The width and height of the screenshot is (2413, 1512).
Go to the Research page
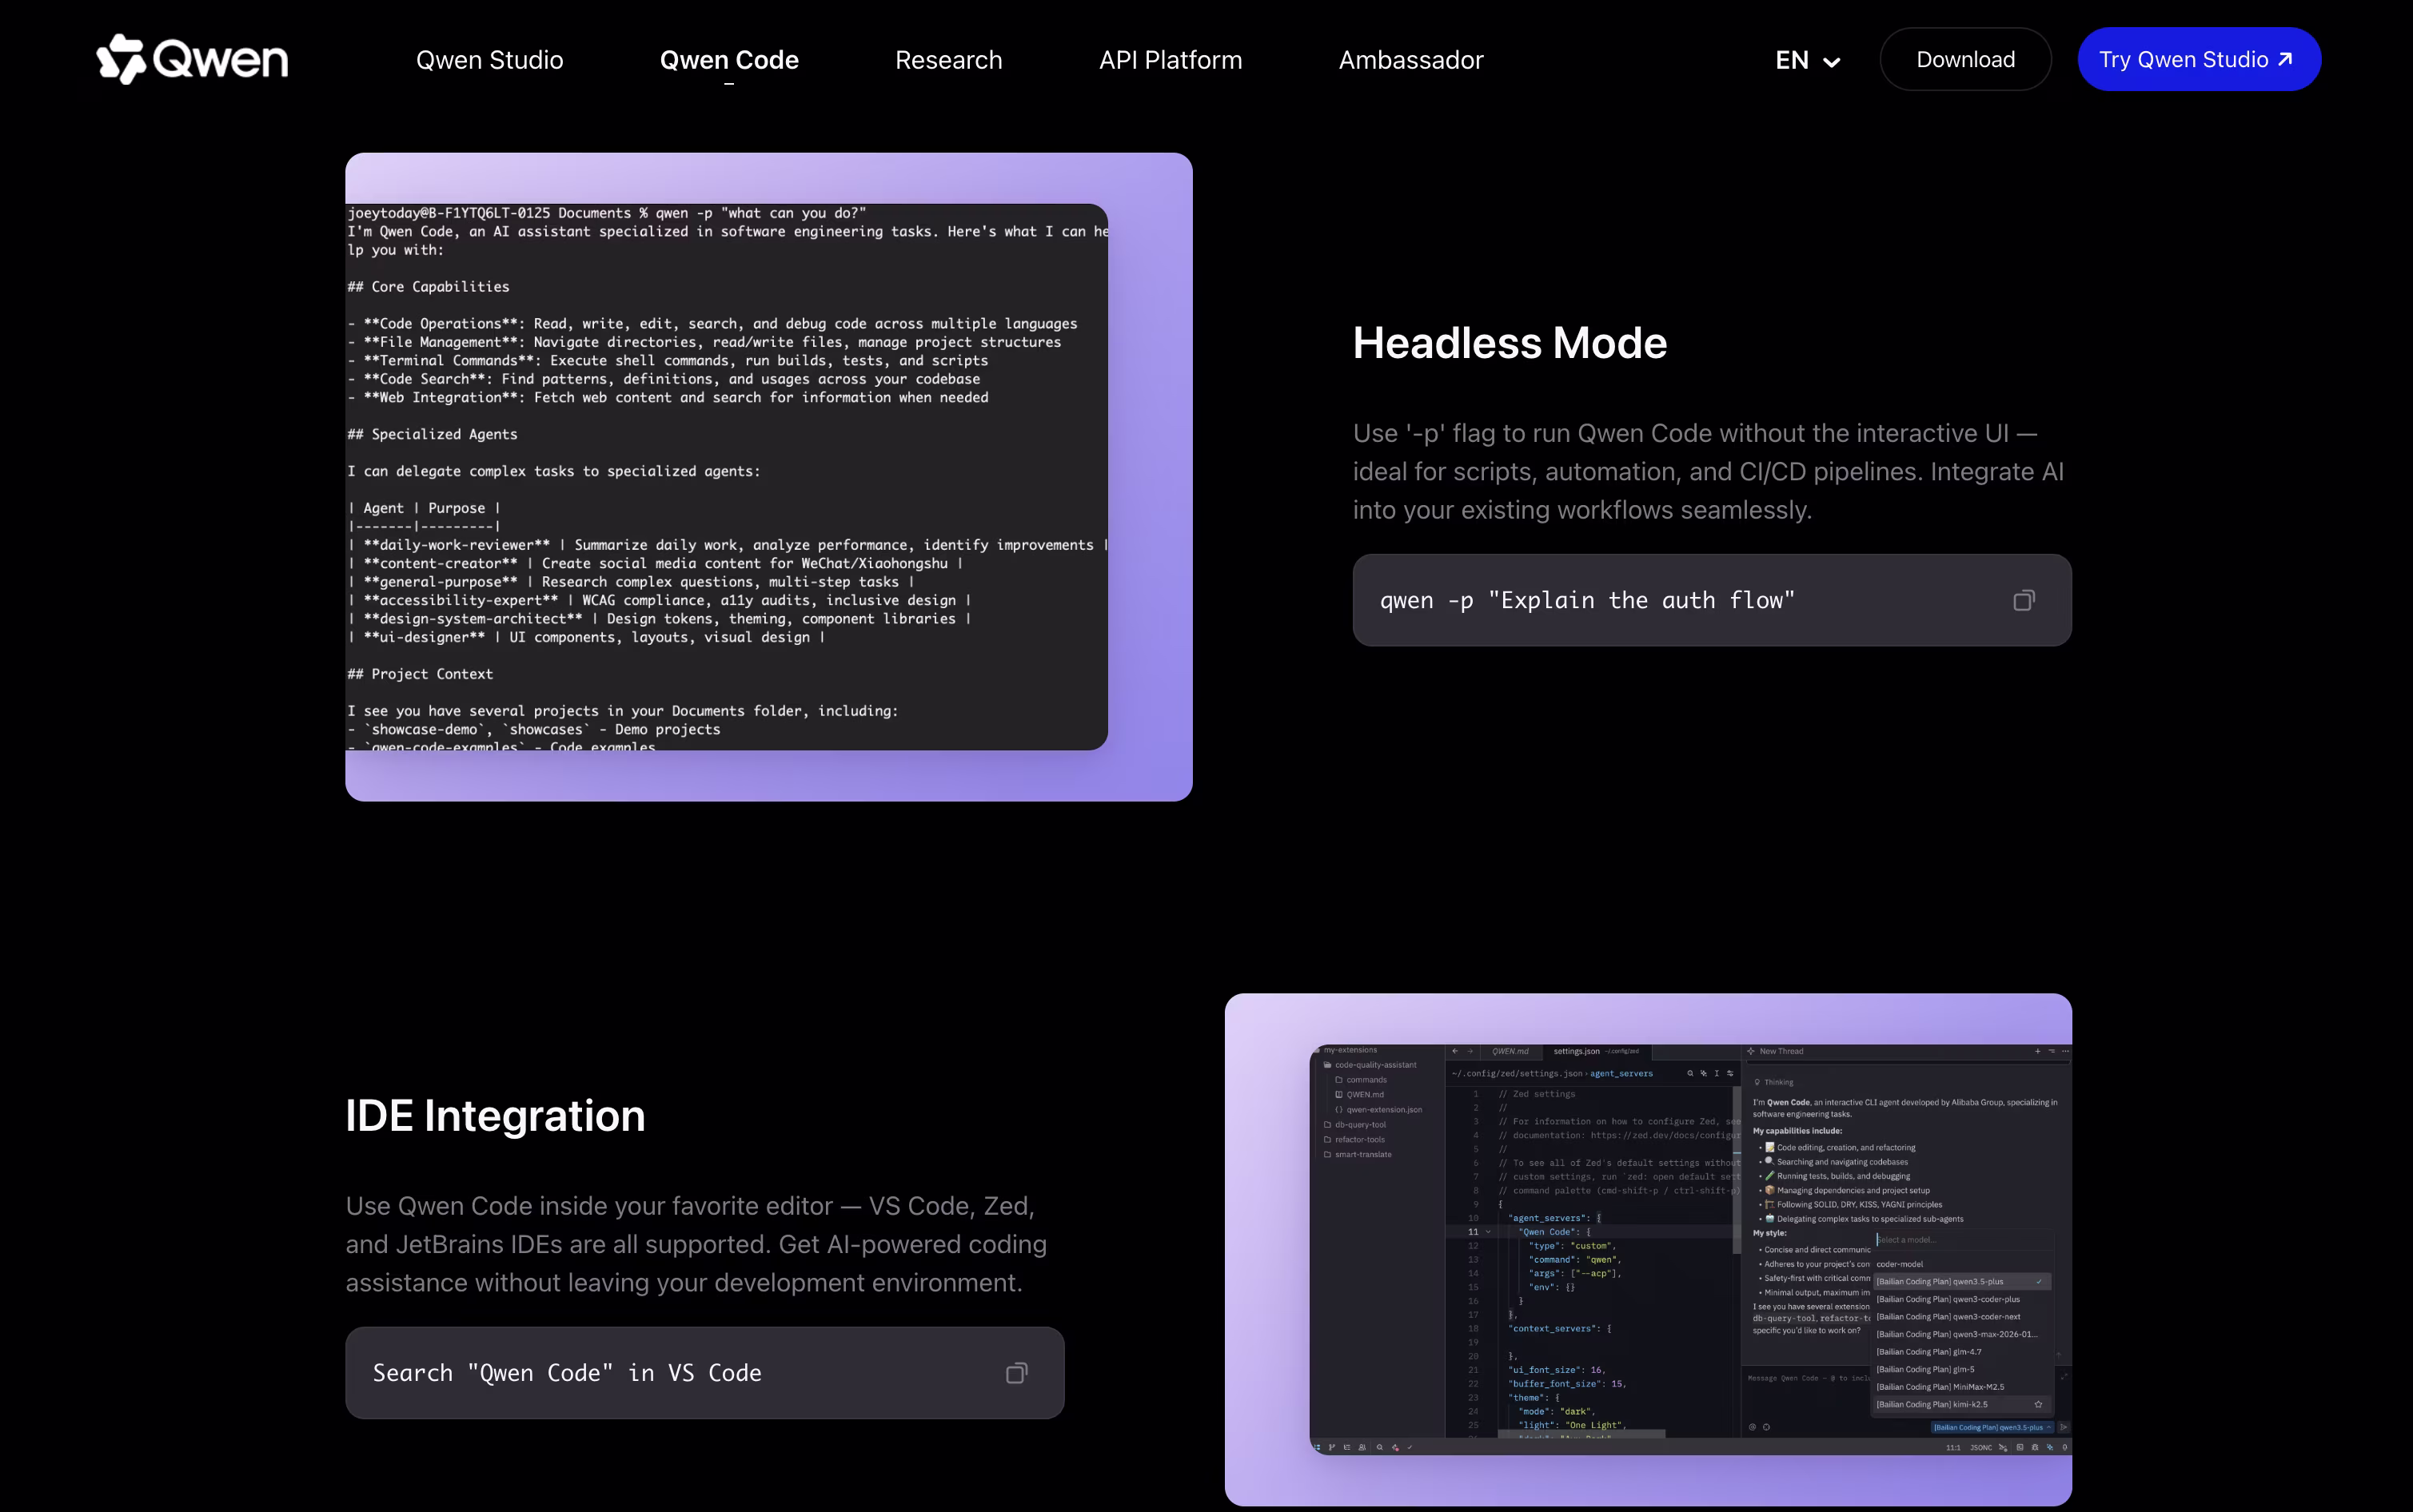point(948,60)
